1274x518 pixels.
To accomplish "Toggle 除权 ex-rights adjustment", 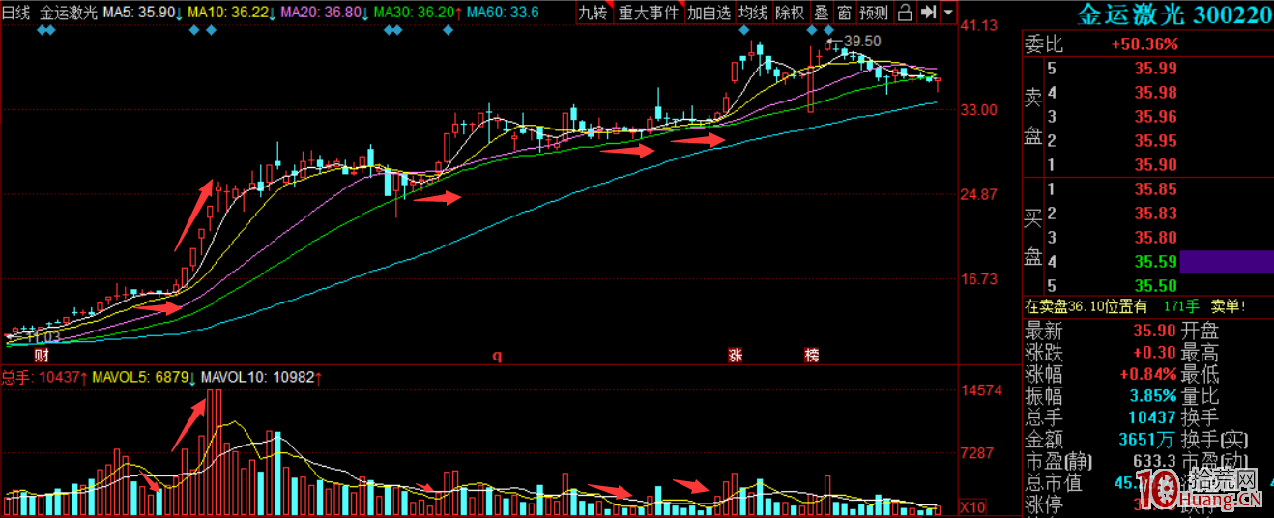I will (790, 13).
